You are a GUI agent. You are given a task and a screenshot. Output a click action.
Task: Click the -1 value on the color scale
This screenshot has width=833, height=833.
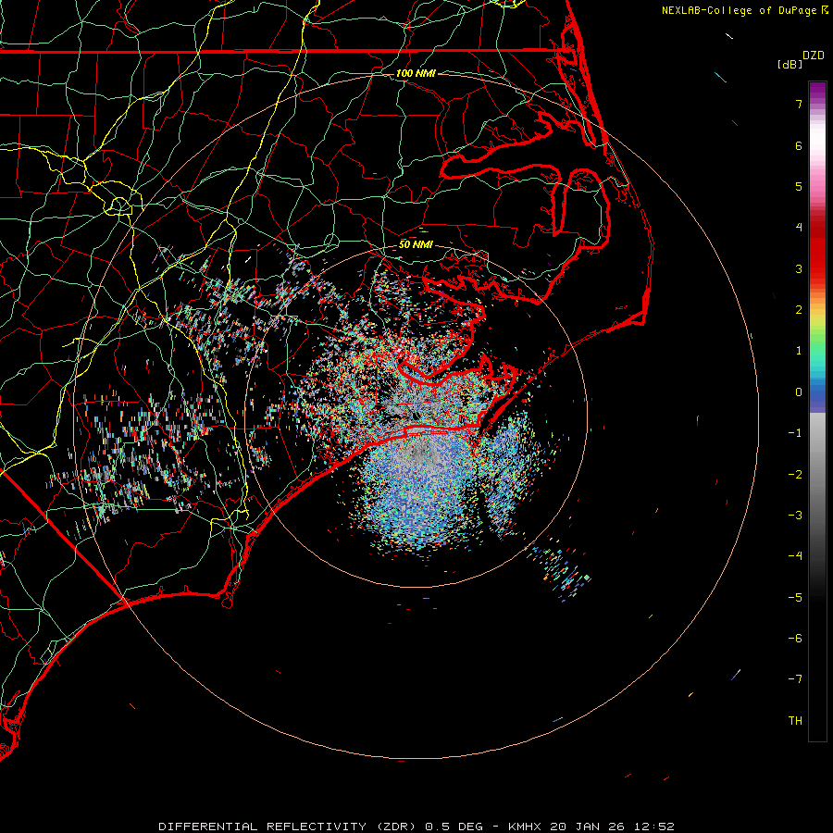point(795,433)
